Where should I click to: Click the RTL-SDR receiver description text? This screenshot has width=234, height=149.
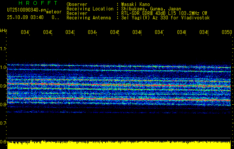pos(164,13)
